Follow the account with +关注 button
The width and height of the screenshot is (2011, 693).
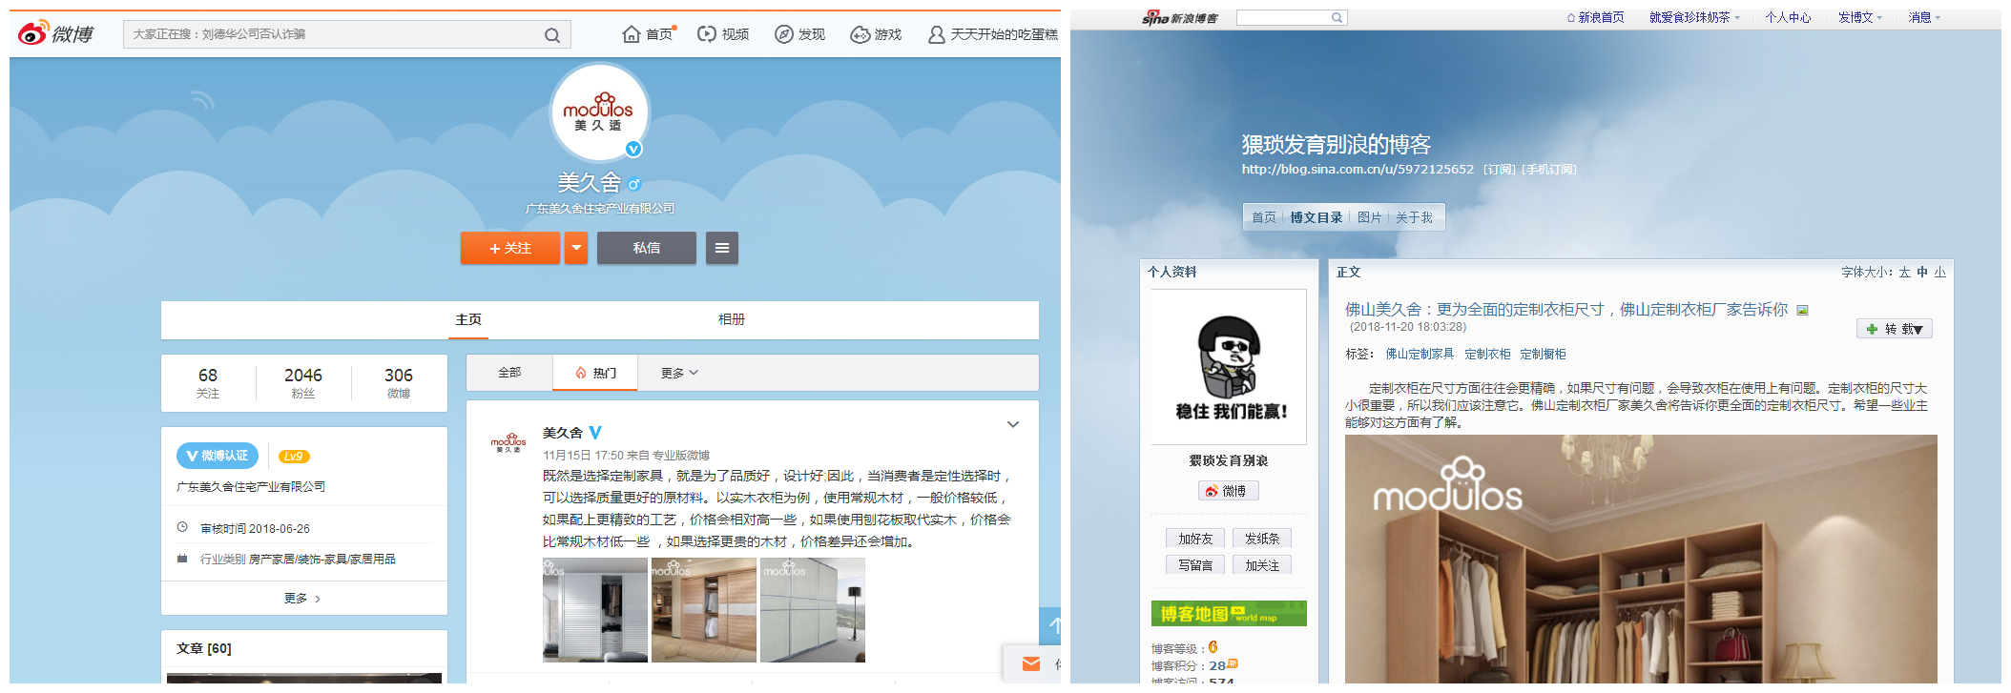click(510, 248)
